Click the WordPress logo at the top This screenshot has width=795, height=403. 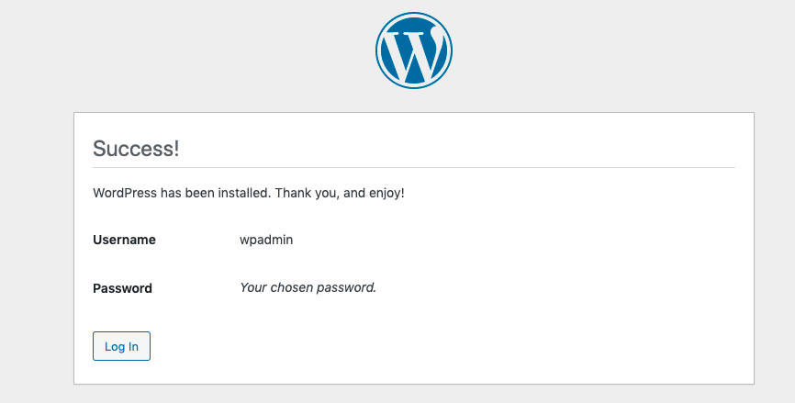(x=414, y=50)
